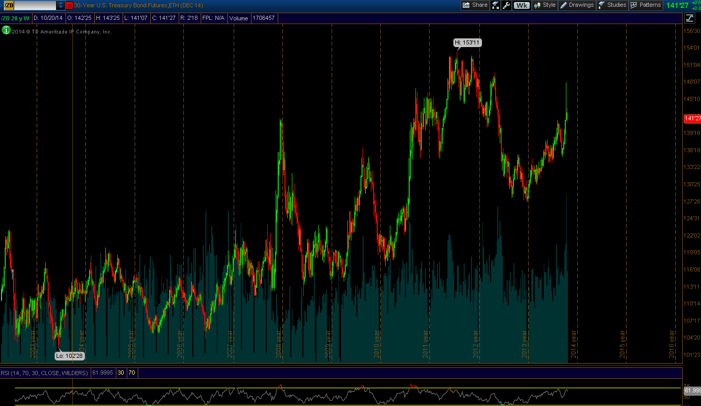Click the Lo: 102'28 price bubble
Image resolution: width=701 pixels, height=406 pixels.
[69, 356]
